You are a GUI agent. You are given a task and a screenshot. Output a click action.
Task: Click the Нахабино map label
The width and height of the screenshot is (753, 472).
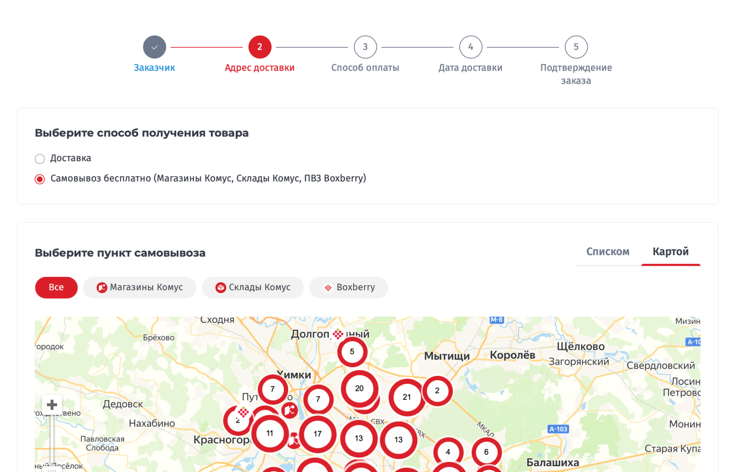click(152, 423)
